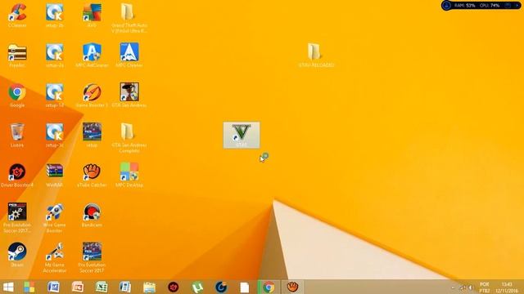Open the MPC Cleaner shortcut
This screenshot has width=524, height=294.
[129, 55]
